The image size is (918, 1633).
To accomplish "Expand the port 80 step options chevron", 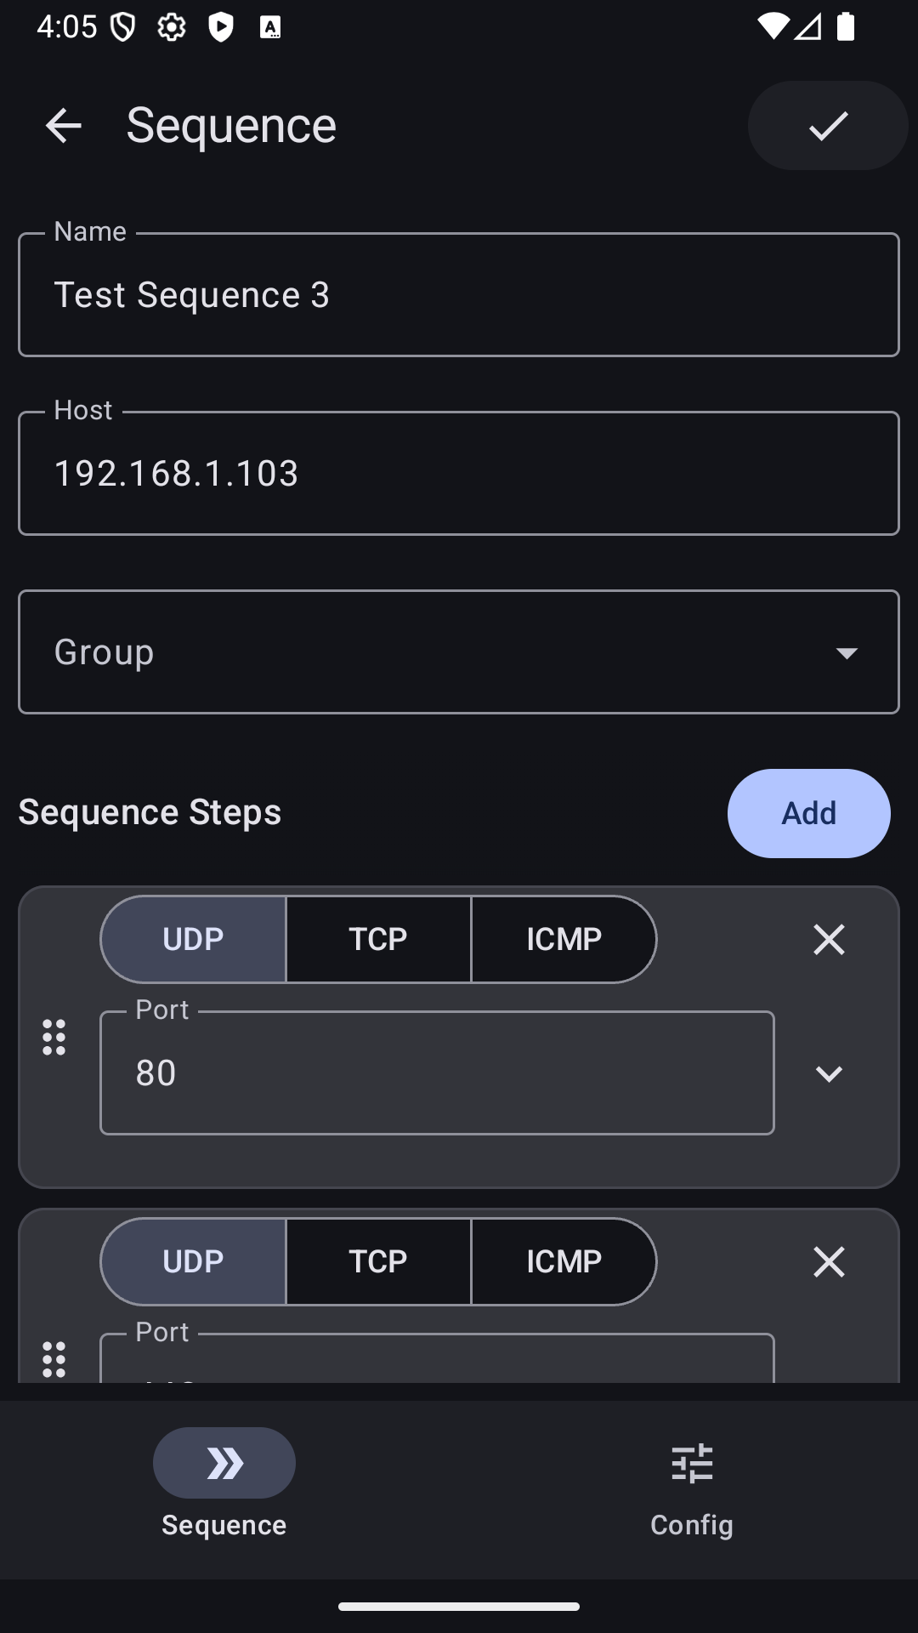I will pyautogui.click(x=829, y=1073).
